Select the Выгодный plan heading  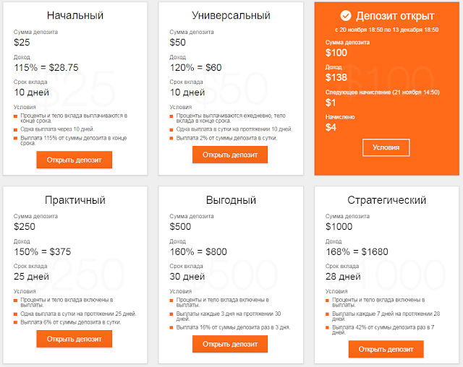tap(231, 200)
